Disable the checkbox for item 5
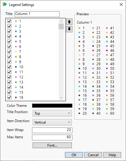 [x=9, y=42]
